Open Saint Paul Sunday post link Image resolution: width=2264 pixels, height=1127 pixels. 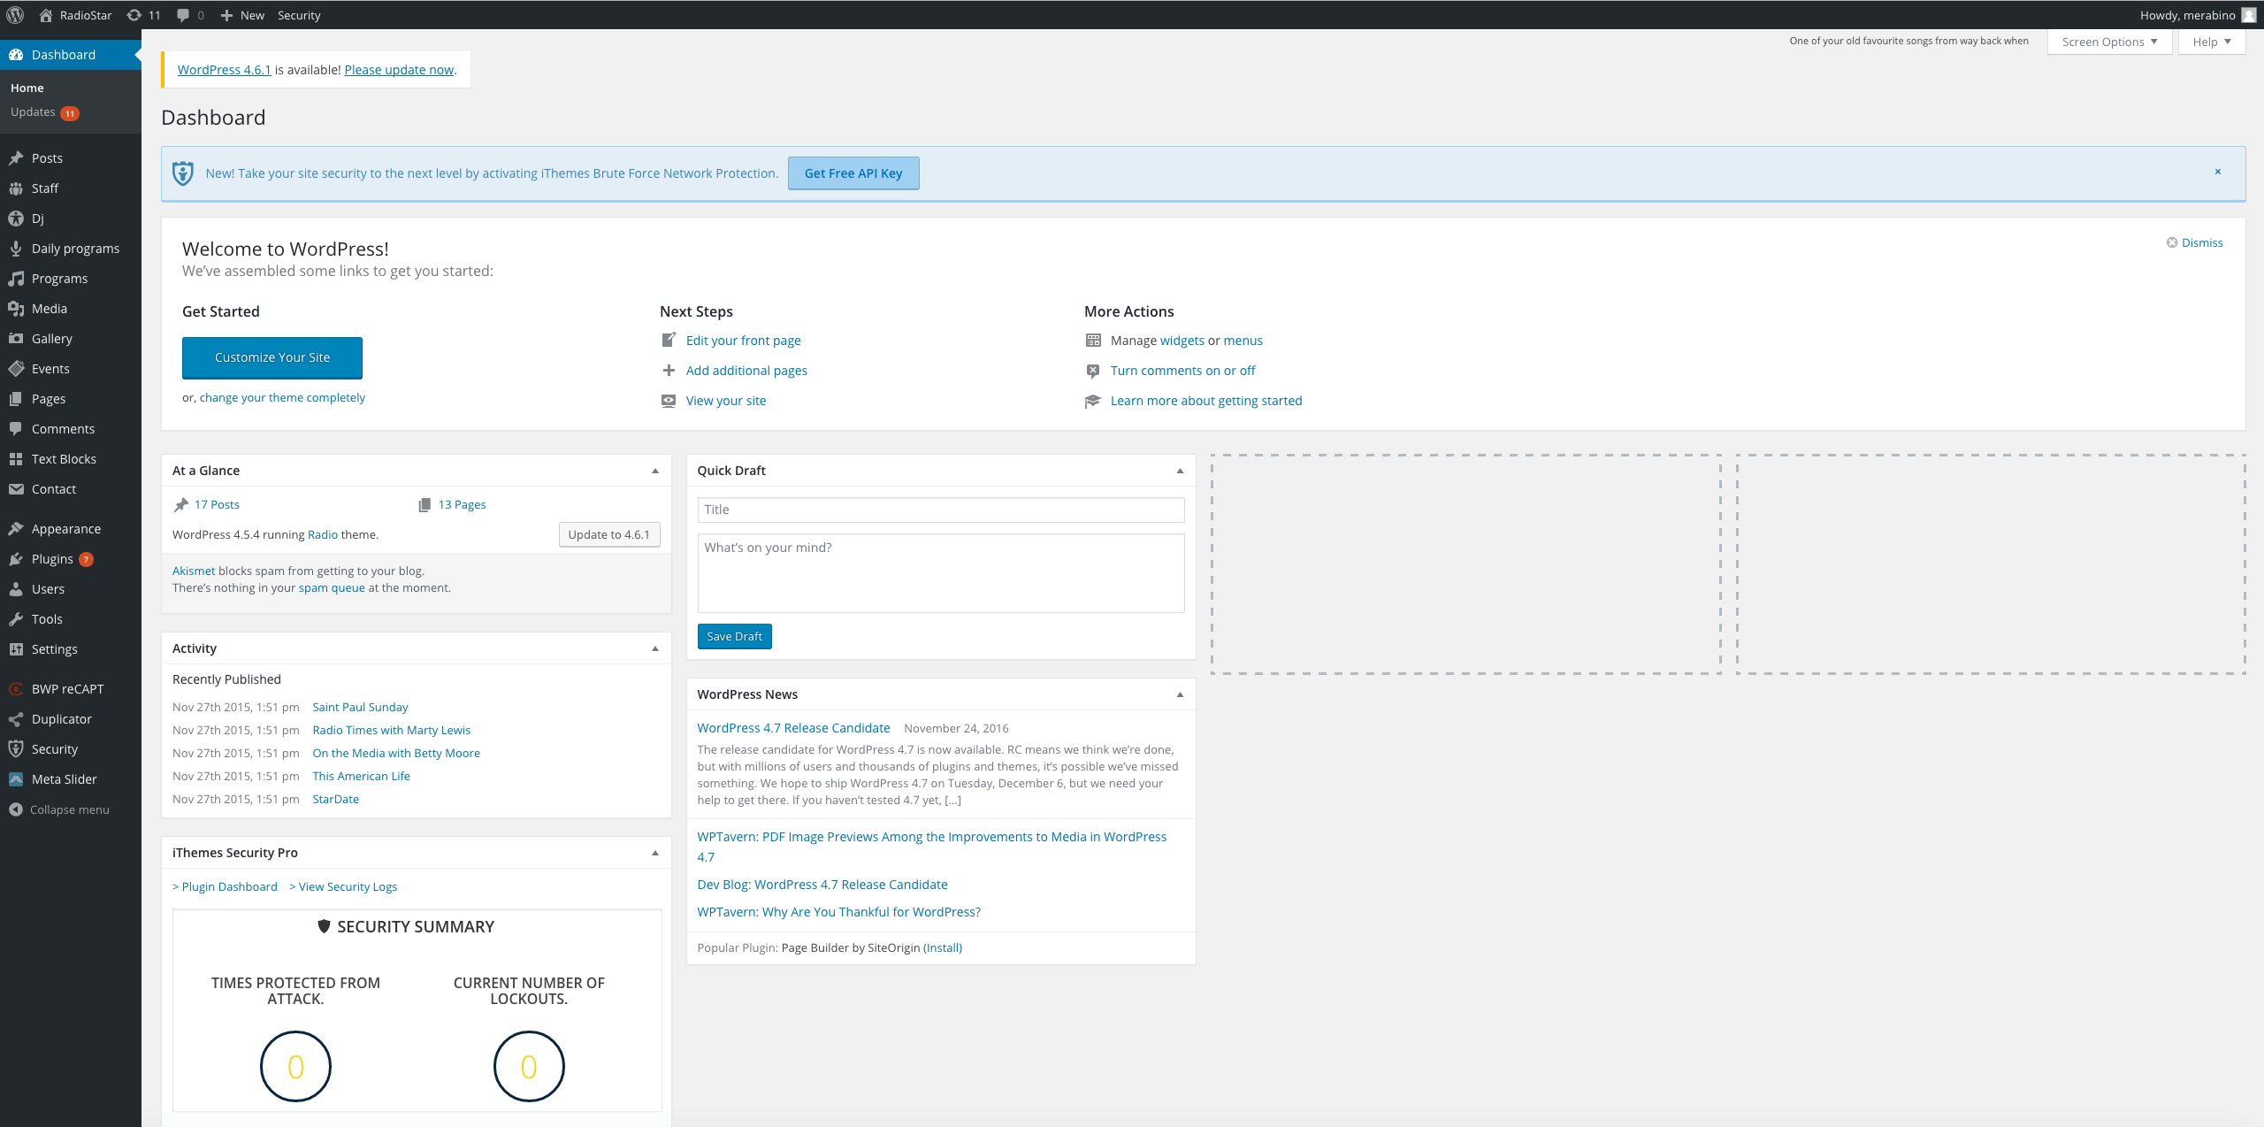(x=361, y=707)
